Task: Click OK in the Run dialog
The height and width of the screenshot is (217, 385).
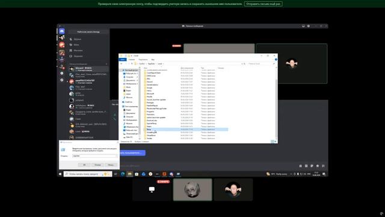Action: click(x=84, y=165)
